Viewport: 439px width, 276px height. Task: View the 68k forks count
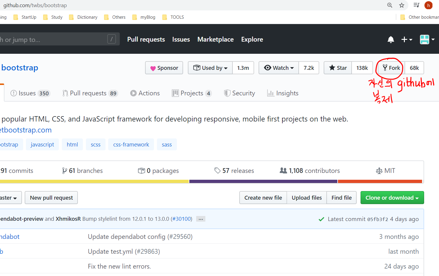[414, 68]
